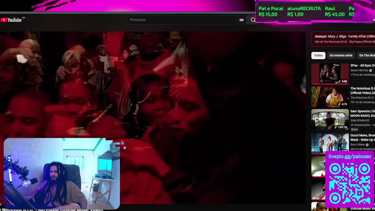Select the Todos filter chip
The image size is (375, 211).
point(318,55)
